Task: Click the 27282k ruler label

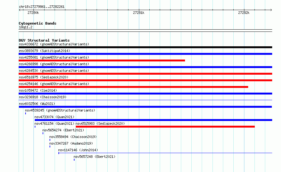Action: [x=244, y=13]
